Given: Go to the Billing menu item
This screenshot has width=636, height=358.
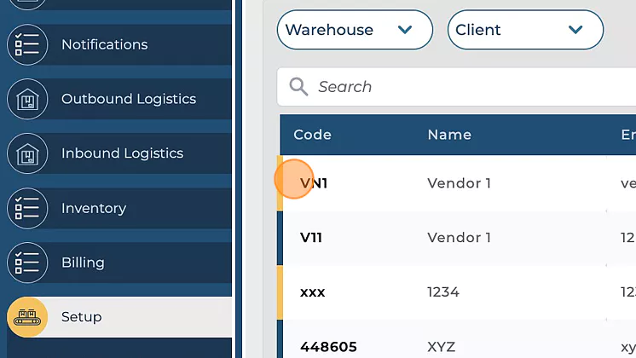Looking at the screenshot, I should [83, 263].
